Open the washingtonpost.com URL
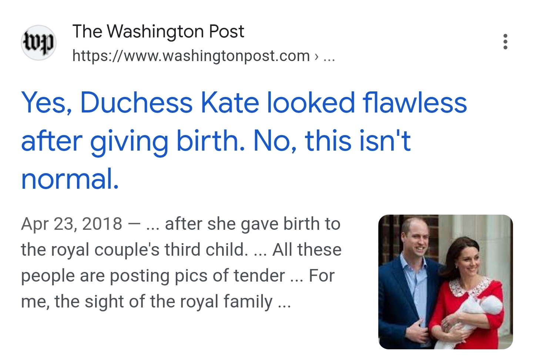The height and width of the screenshot is (363, 533). tap(191, 56)
